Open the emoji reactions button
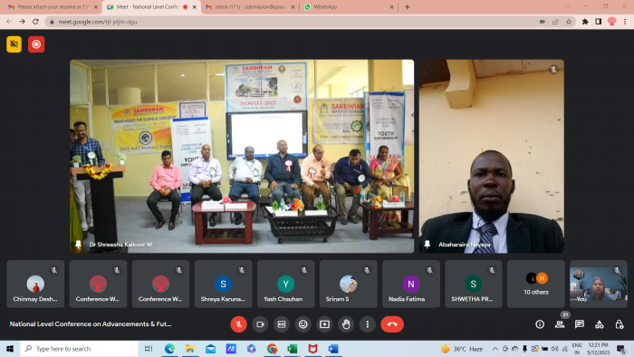This screenshot has height=357, width=634. coord(303,324)
